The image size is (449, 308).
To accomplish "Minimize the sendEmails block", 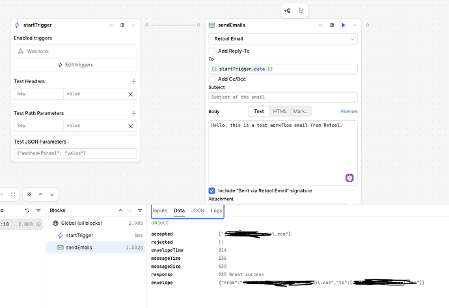I will (320, 25).
